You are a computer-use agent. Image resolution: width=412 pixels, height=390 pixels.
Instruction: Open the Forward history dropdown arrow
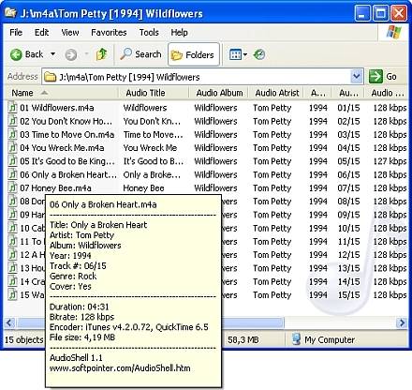86,54
